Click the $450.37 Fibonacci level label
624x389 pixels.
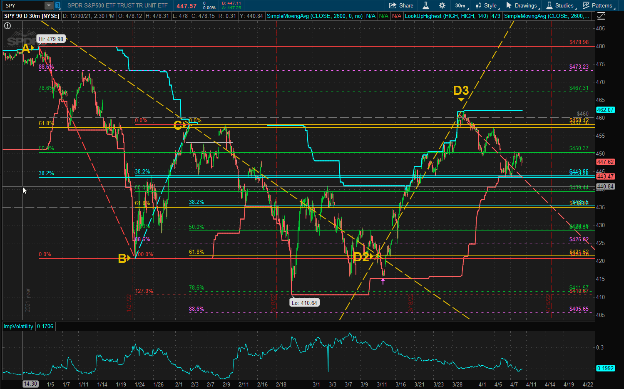[579, 148]
